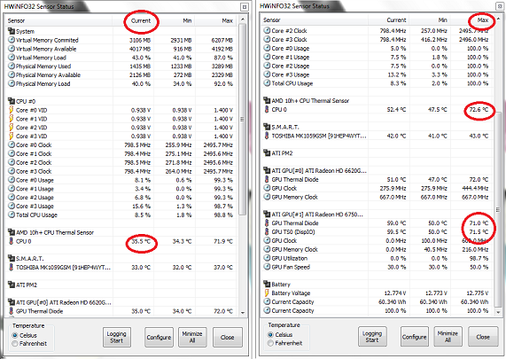The width and height of the screenshot is (506, 359).
Task: Click the icon beside GPU Utilization
Action: pyautogui.click(x=267, y=258)
